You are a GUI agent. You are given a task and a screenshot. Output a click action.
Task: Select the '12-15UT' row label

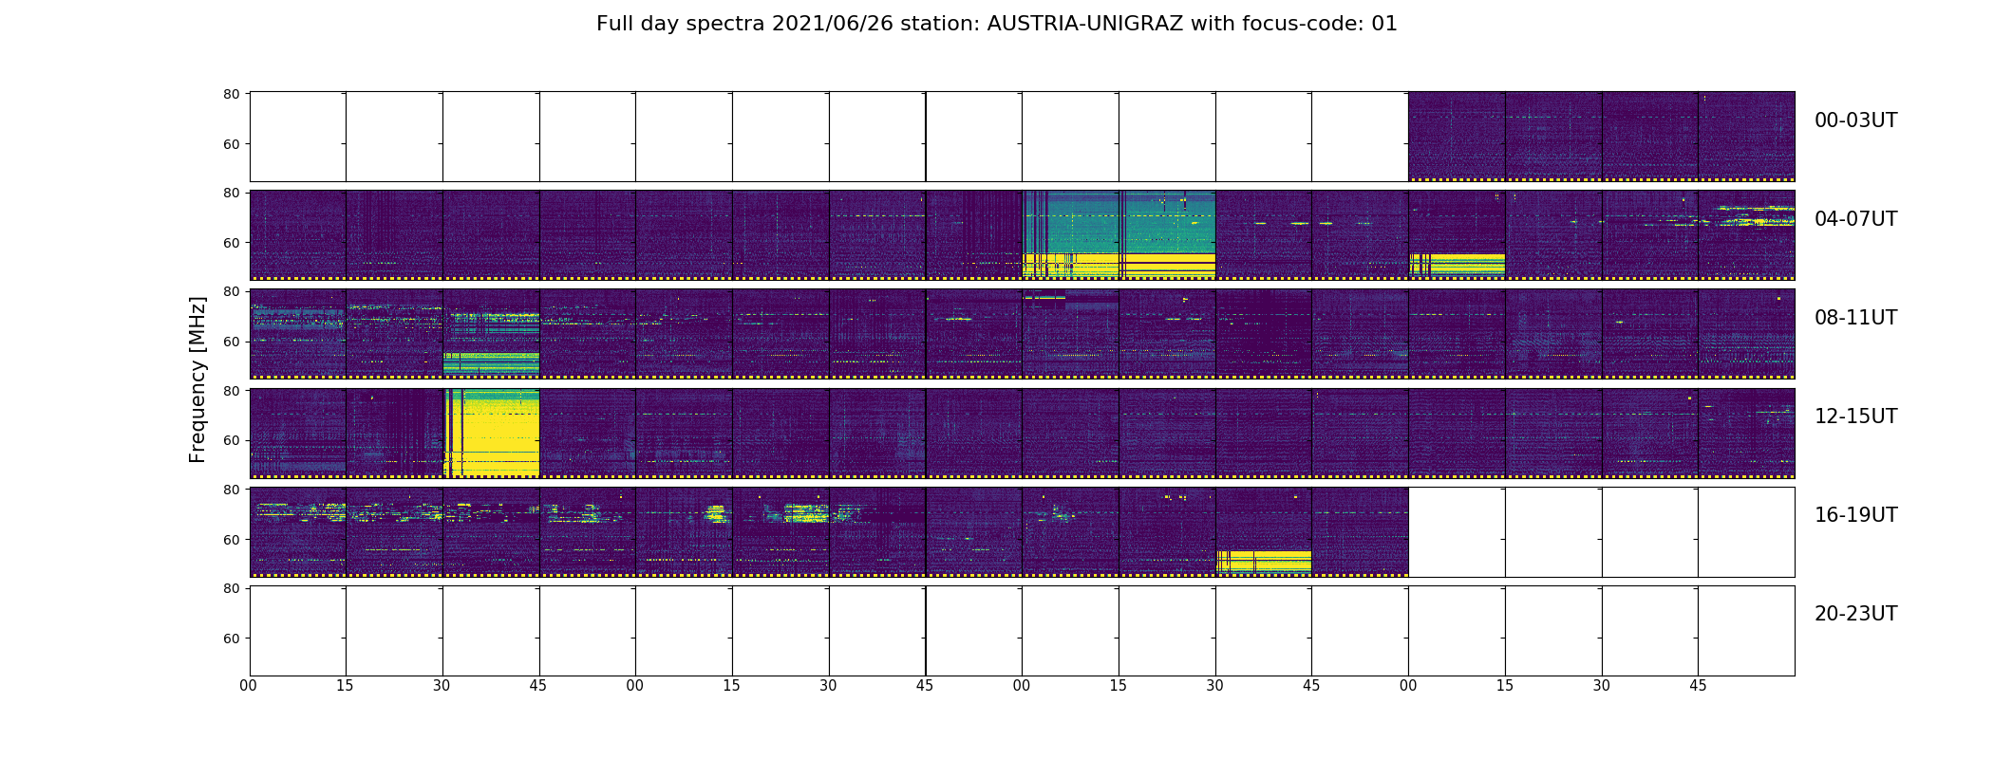click(1855, 417)
